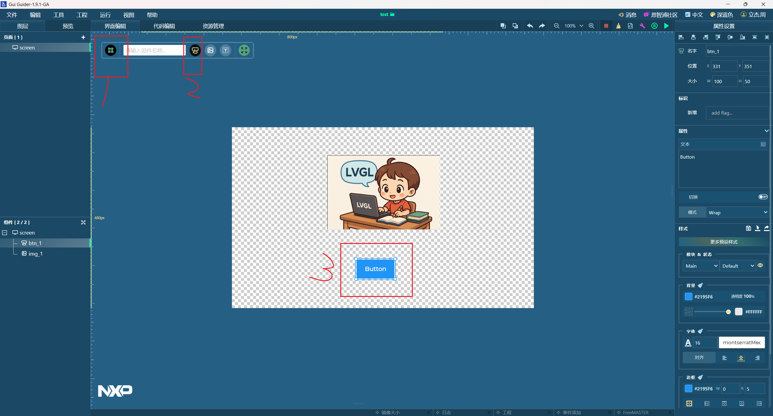Align selected widget to right edge

705,37
